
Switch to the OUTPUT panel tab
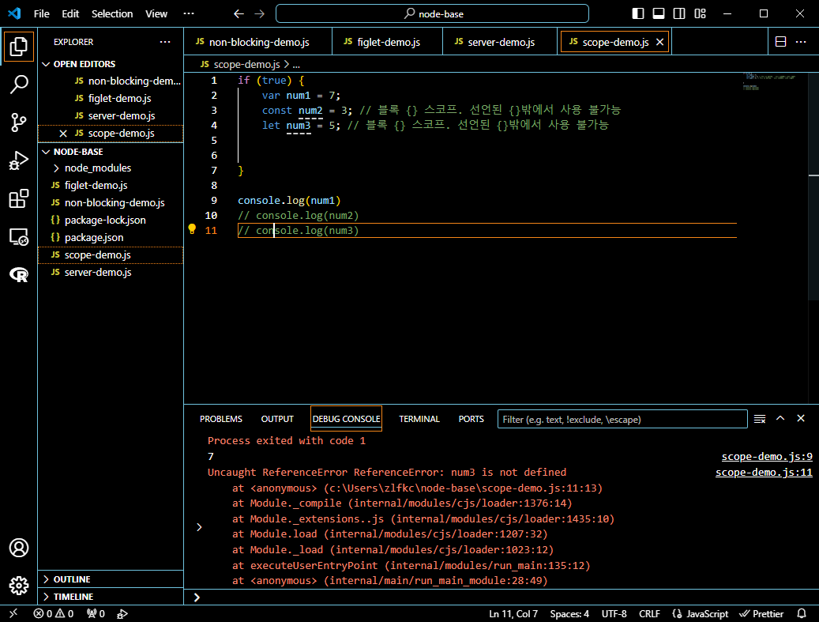[277, 419]
